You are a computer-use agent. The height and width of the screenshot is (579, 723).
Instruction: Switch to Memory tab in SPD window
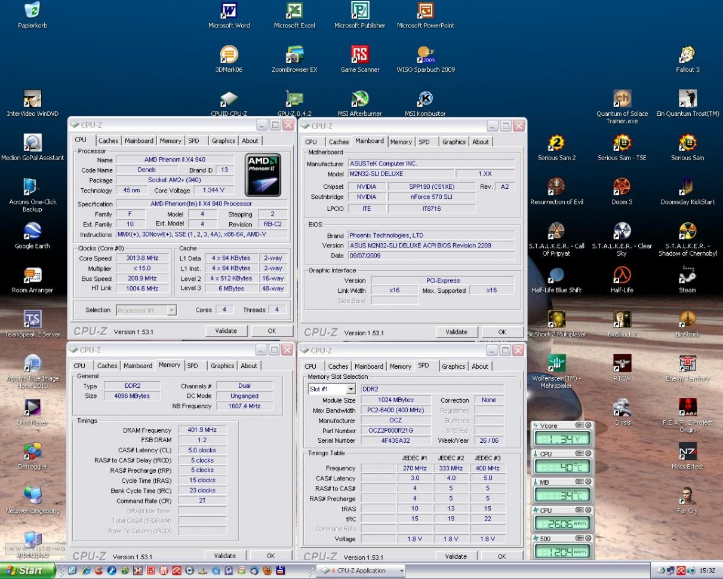[x=400, y=366]
